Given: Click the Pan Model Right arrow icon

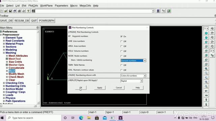Looking at the screenshot, I should tap(206, 95).
